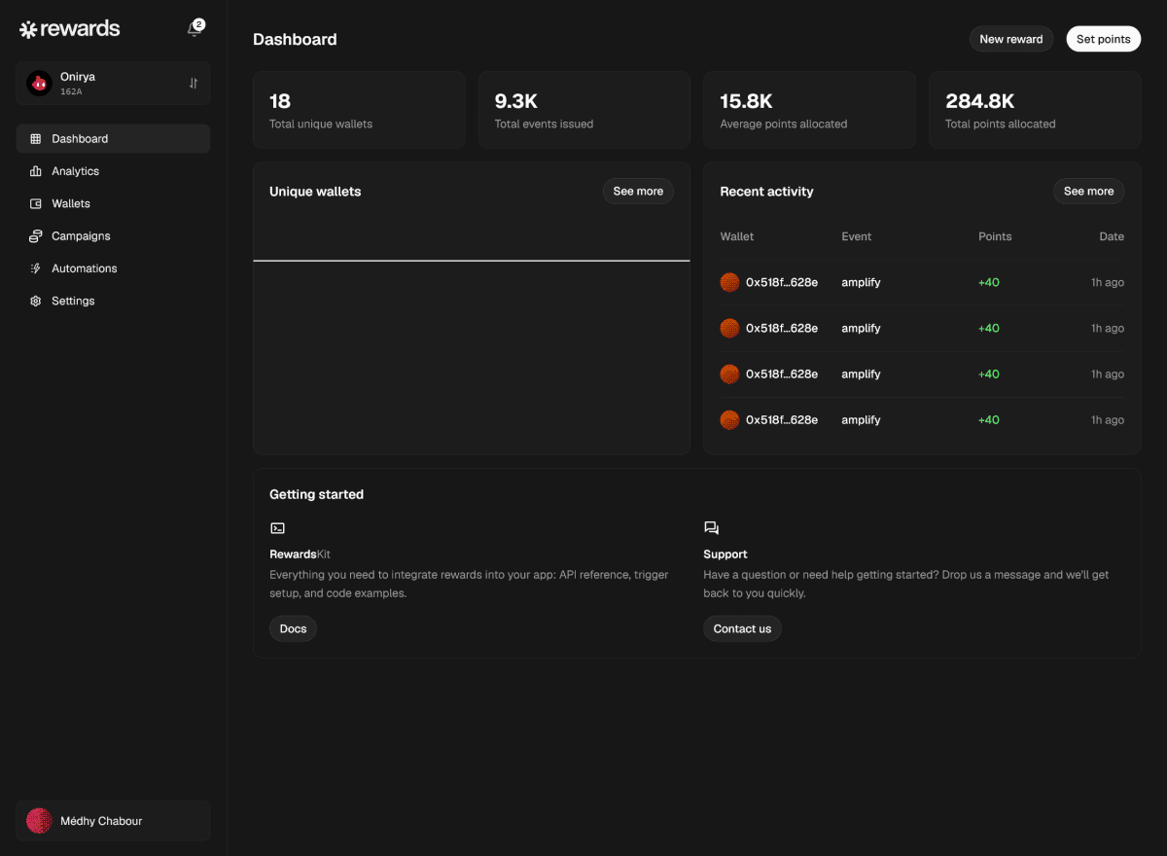
Task: Open the Campaigns page
Action: (113, 236)
